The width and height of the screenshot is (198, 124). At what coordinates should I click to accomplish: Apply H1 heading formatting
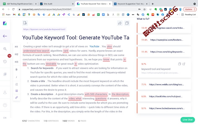click(16, 47)
